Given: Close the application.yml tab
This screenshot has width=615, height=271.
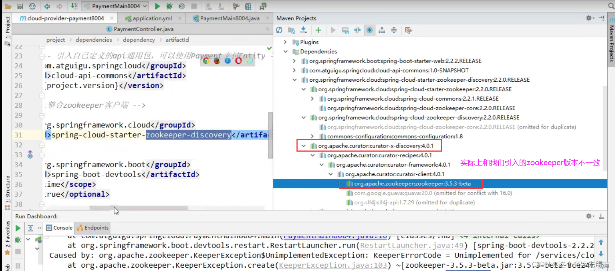Looking at the screenshot, I should point(179,18).
